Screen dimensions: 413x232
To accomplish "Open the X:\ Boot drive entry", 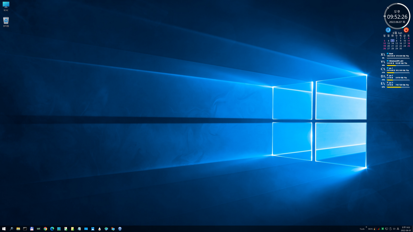I will point(395,56).
